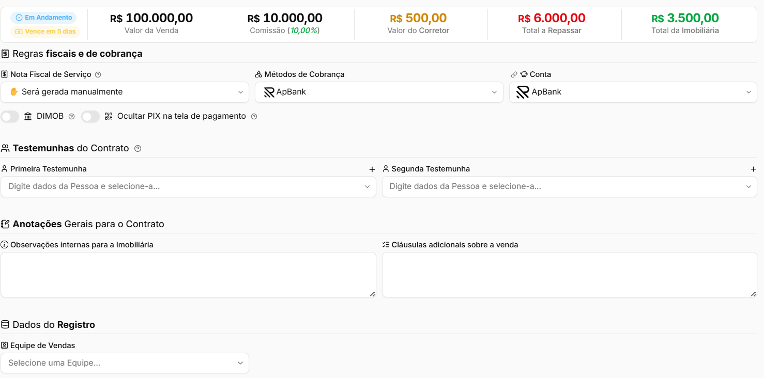Click the Em Andamento status badge
Image resolution: width=764 pixels, height=378 pixels.
43,18
